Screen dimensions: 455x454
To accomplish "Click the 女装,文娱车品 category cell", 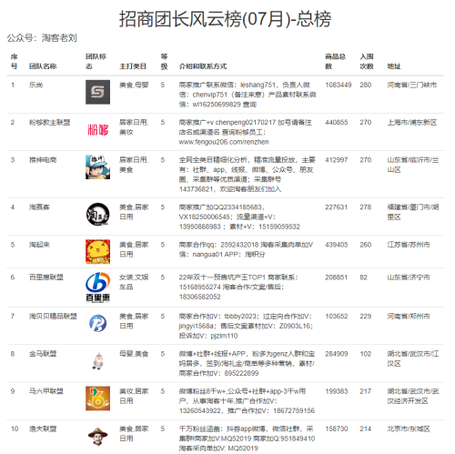I will (134, 282).
